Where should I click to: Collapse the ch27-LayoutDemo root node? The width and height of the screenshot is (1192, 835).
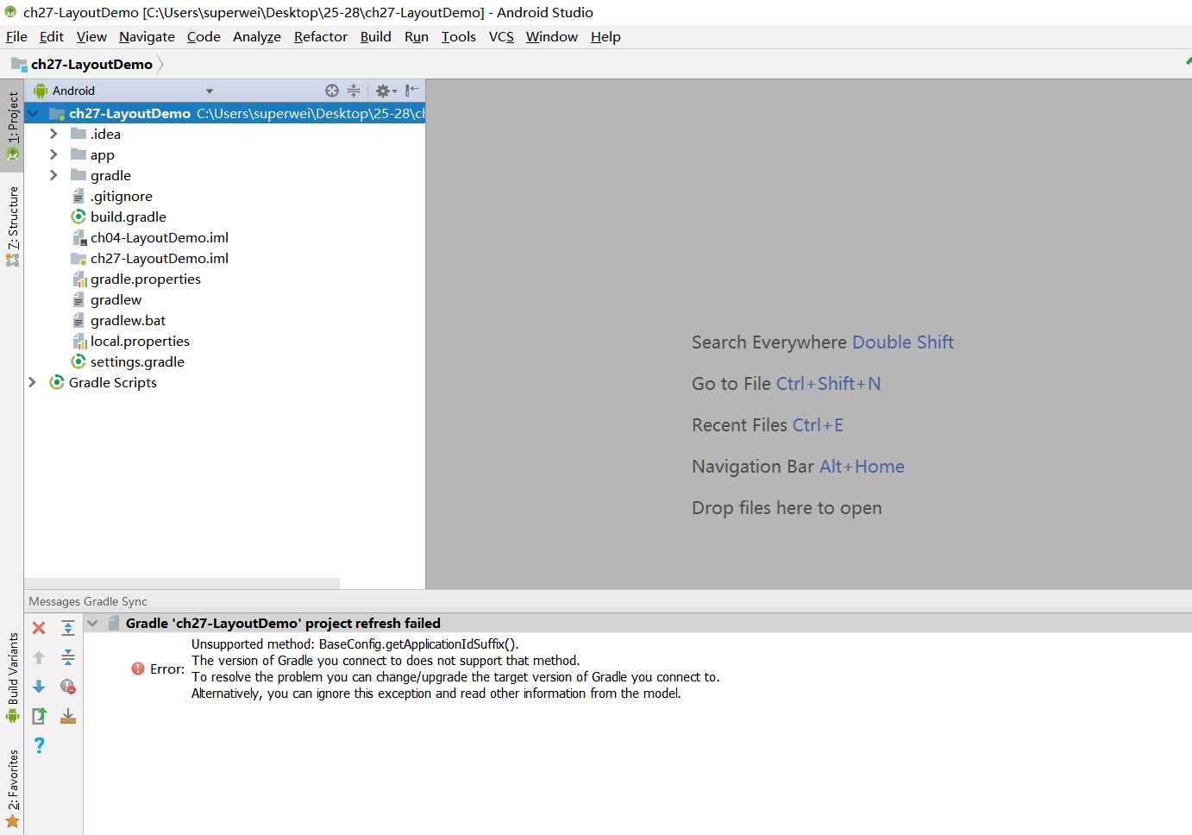[33, 113]
